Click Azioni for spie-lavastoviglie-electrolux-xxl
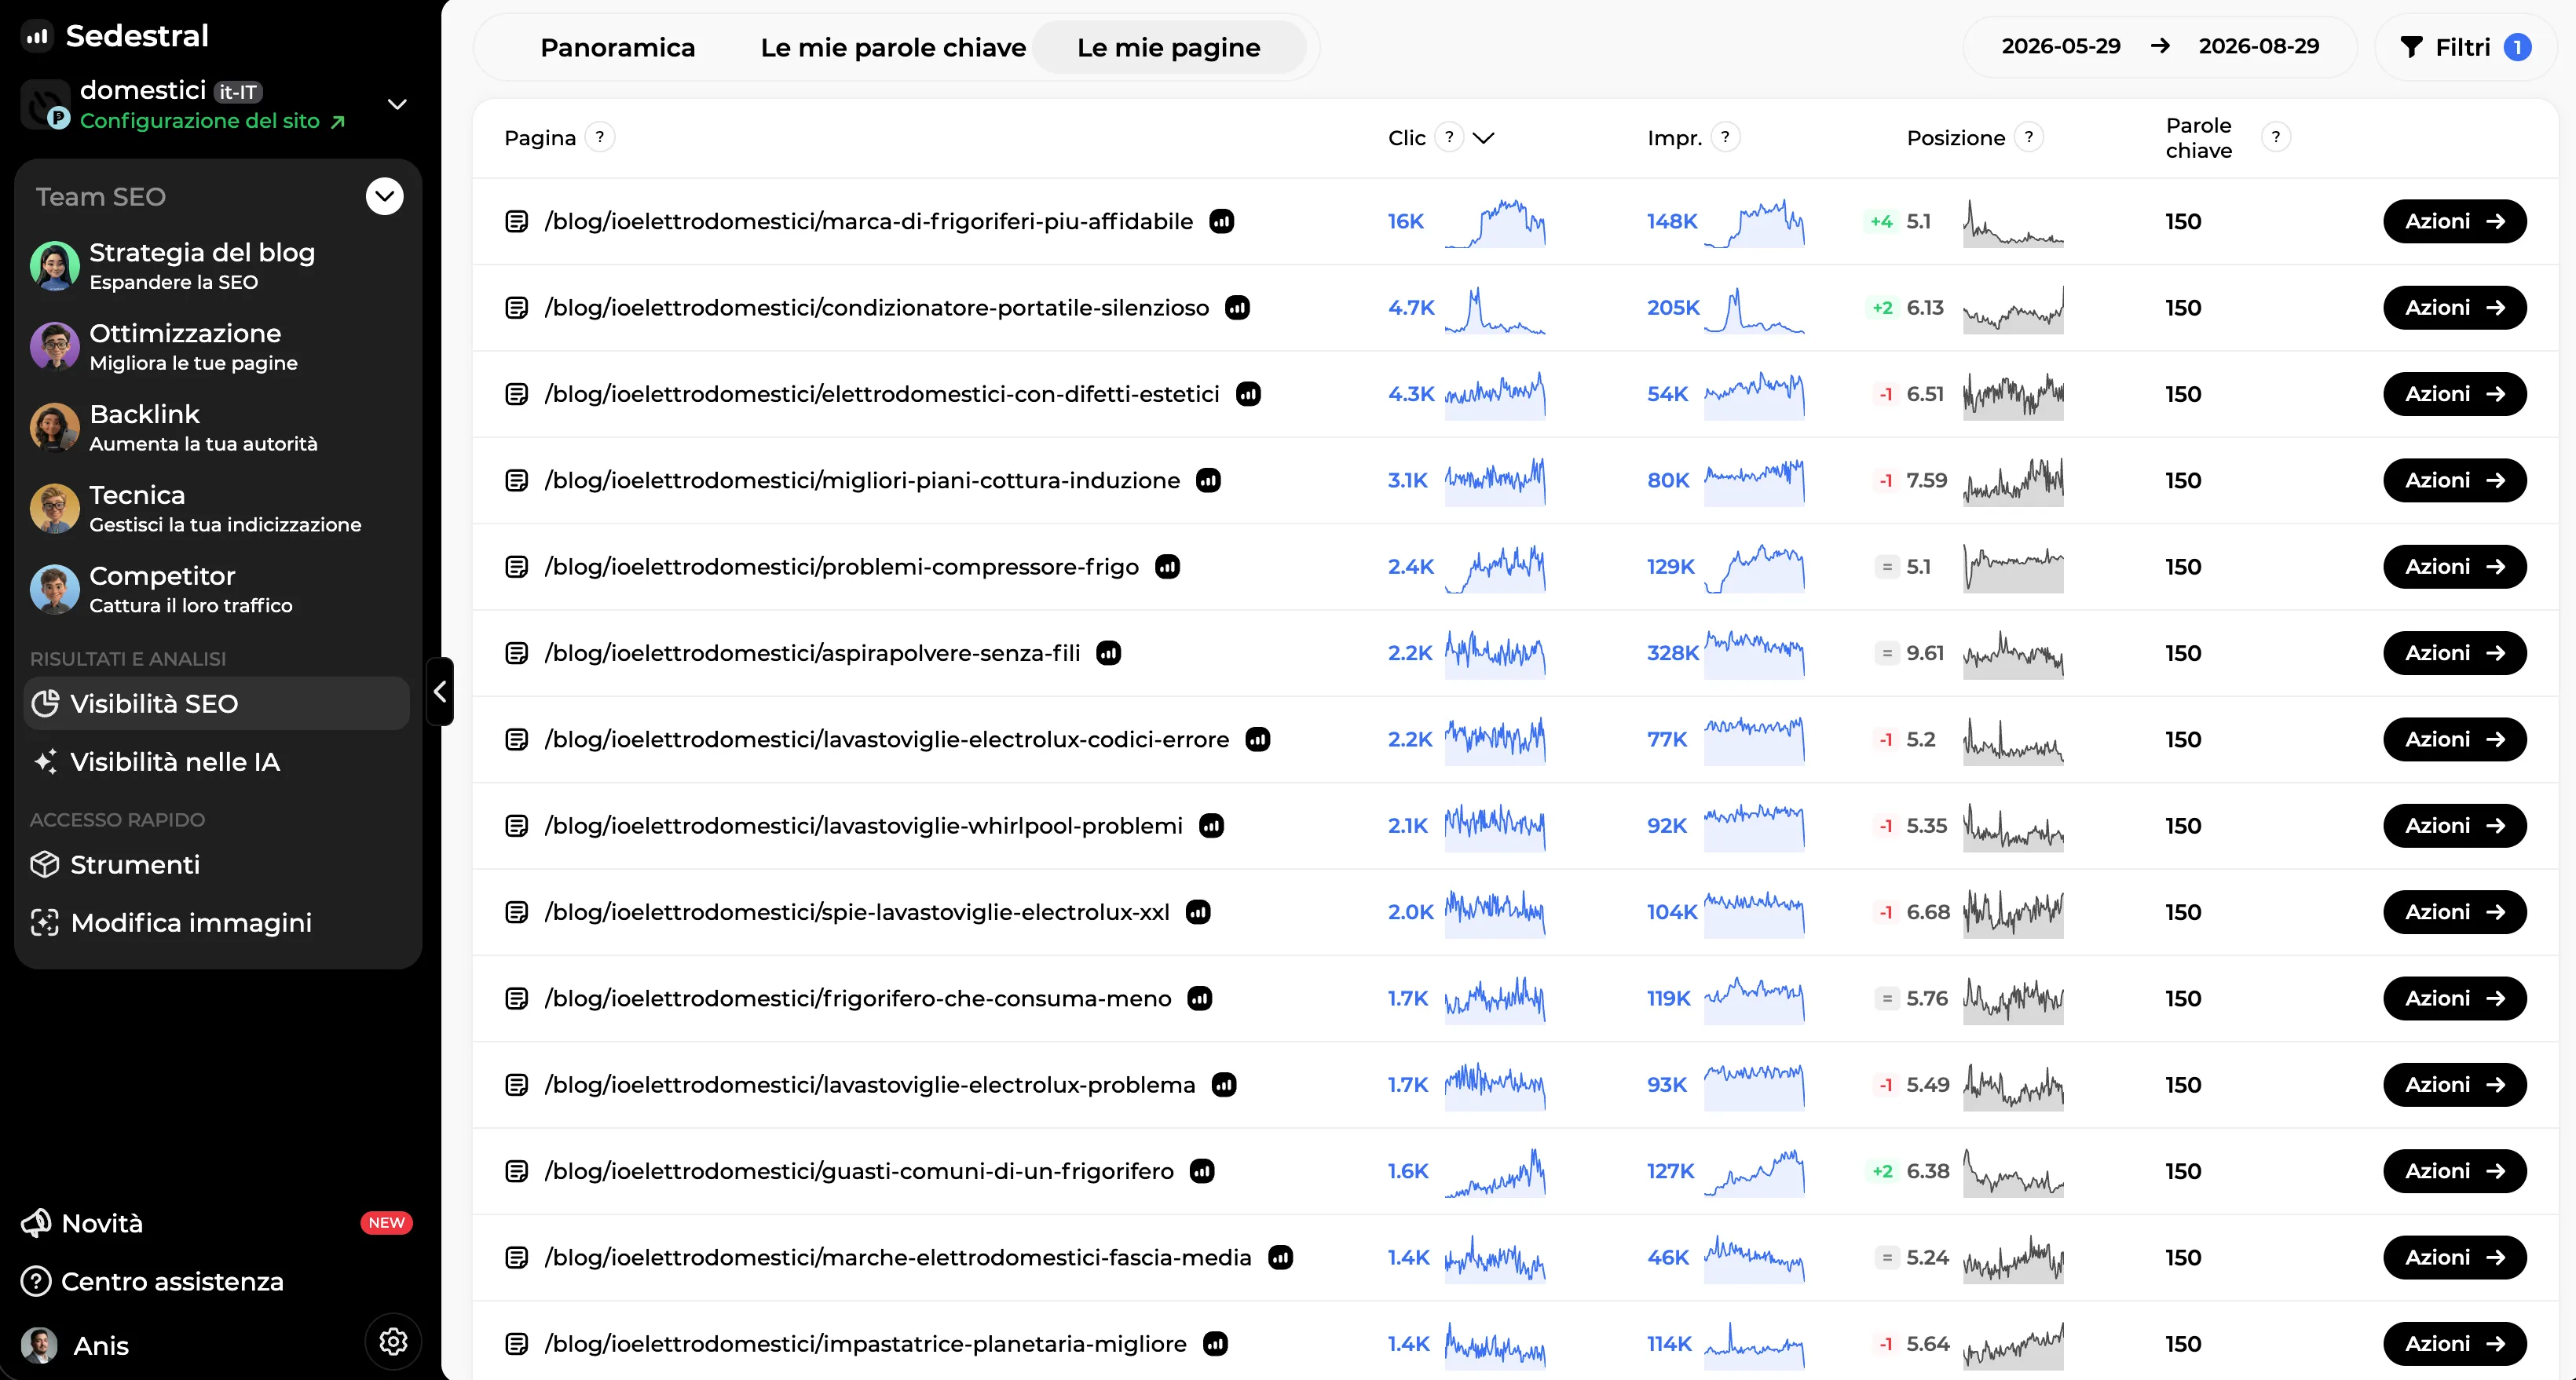The width and height of the screenshot is (2576, 1380). (x=2455, y=912)
